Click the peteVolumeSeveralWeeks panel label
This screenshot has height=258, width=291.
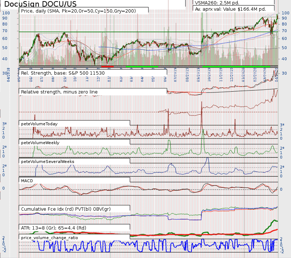[48, 162]
